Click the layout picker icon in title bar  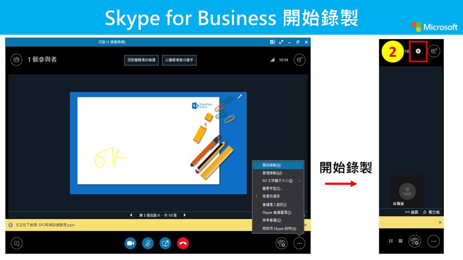pyautogui.click(x=272, y=42)
